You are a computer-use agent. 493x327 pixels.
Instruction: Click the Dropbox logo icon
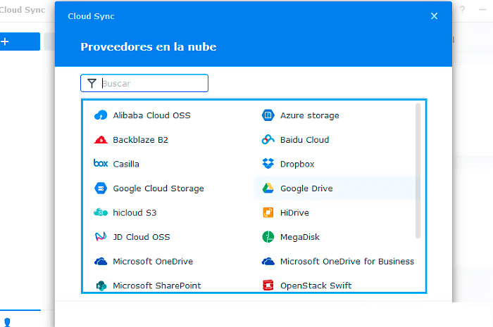tap(268, 164)
